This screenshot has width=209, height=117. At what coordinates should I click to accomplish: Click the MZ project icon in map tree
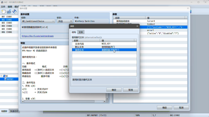coord(4,76)
